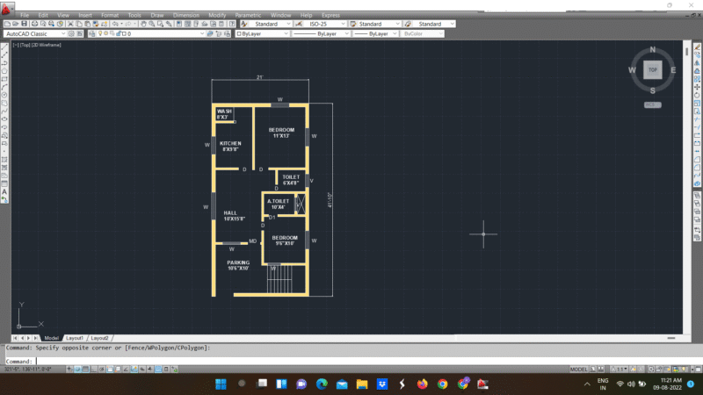
Task: Toggle Grid Display in status bar
Action: [x=85, y=369]
